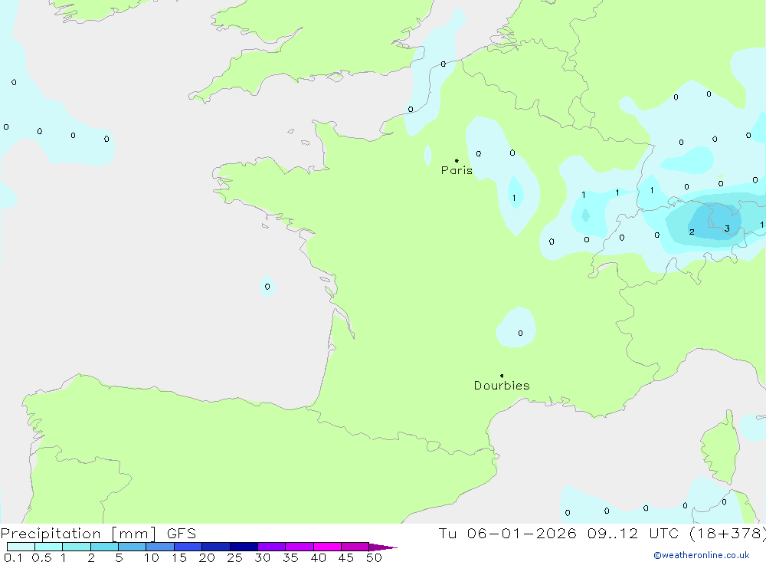This screenshot has width=766, height=562.
Task: Click the precipitation value 3 over Switzerland
Action: (728, 228)
